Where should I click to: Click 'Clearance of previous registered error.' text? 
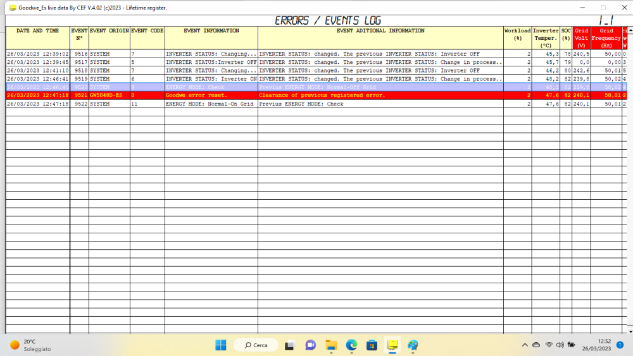[322, 95]
